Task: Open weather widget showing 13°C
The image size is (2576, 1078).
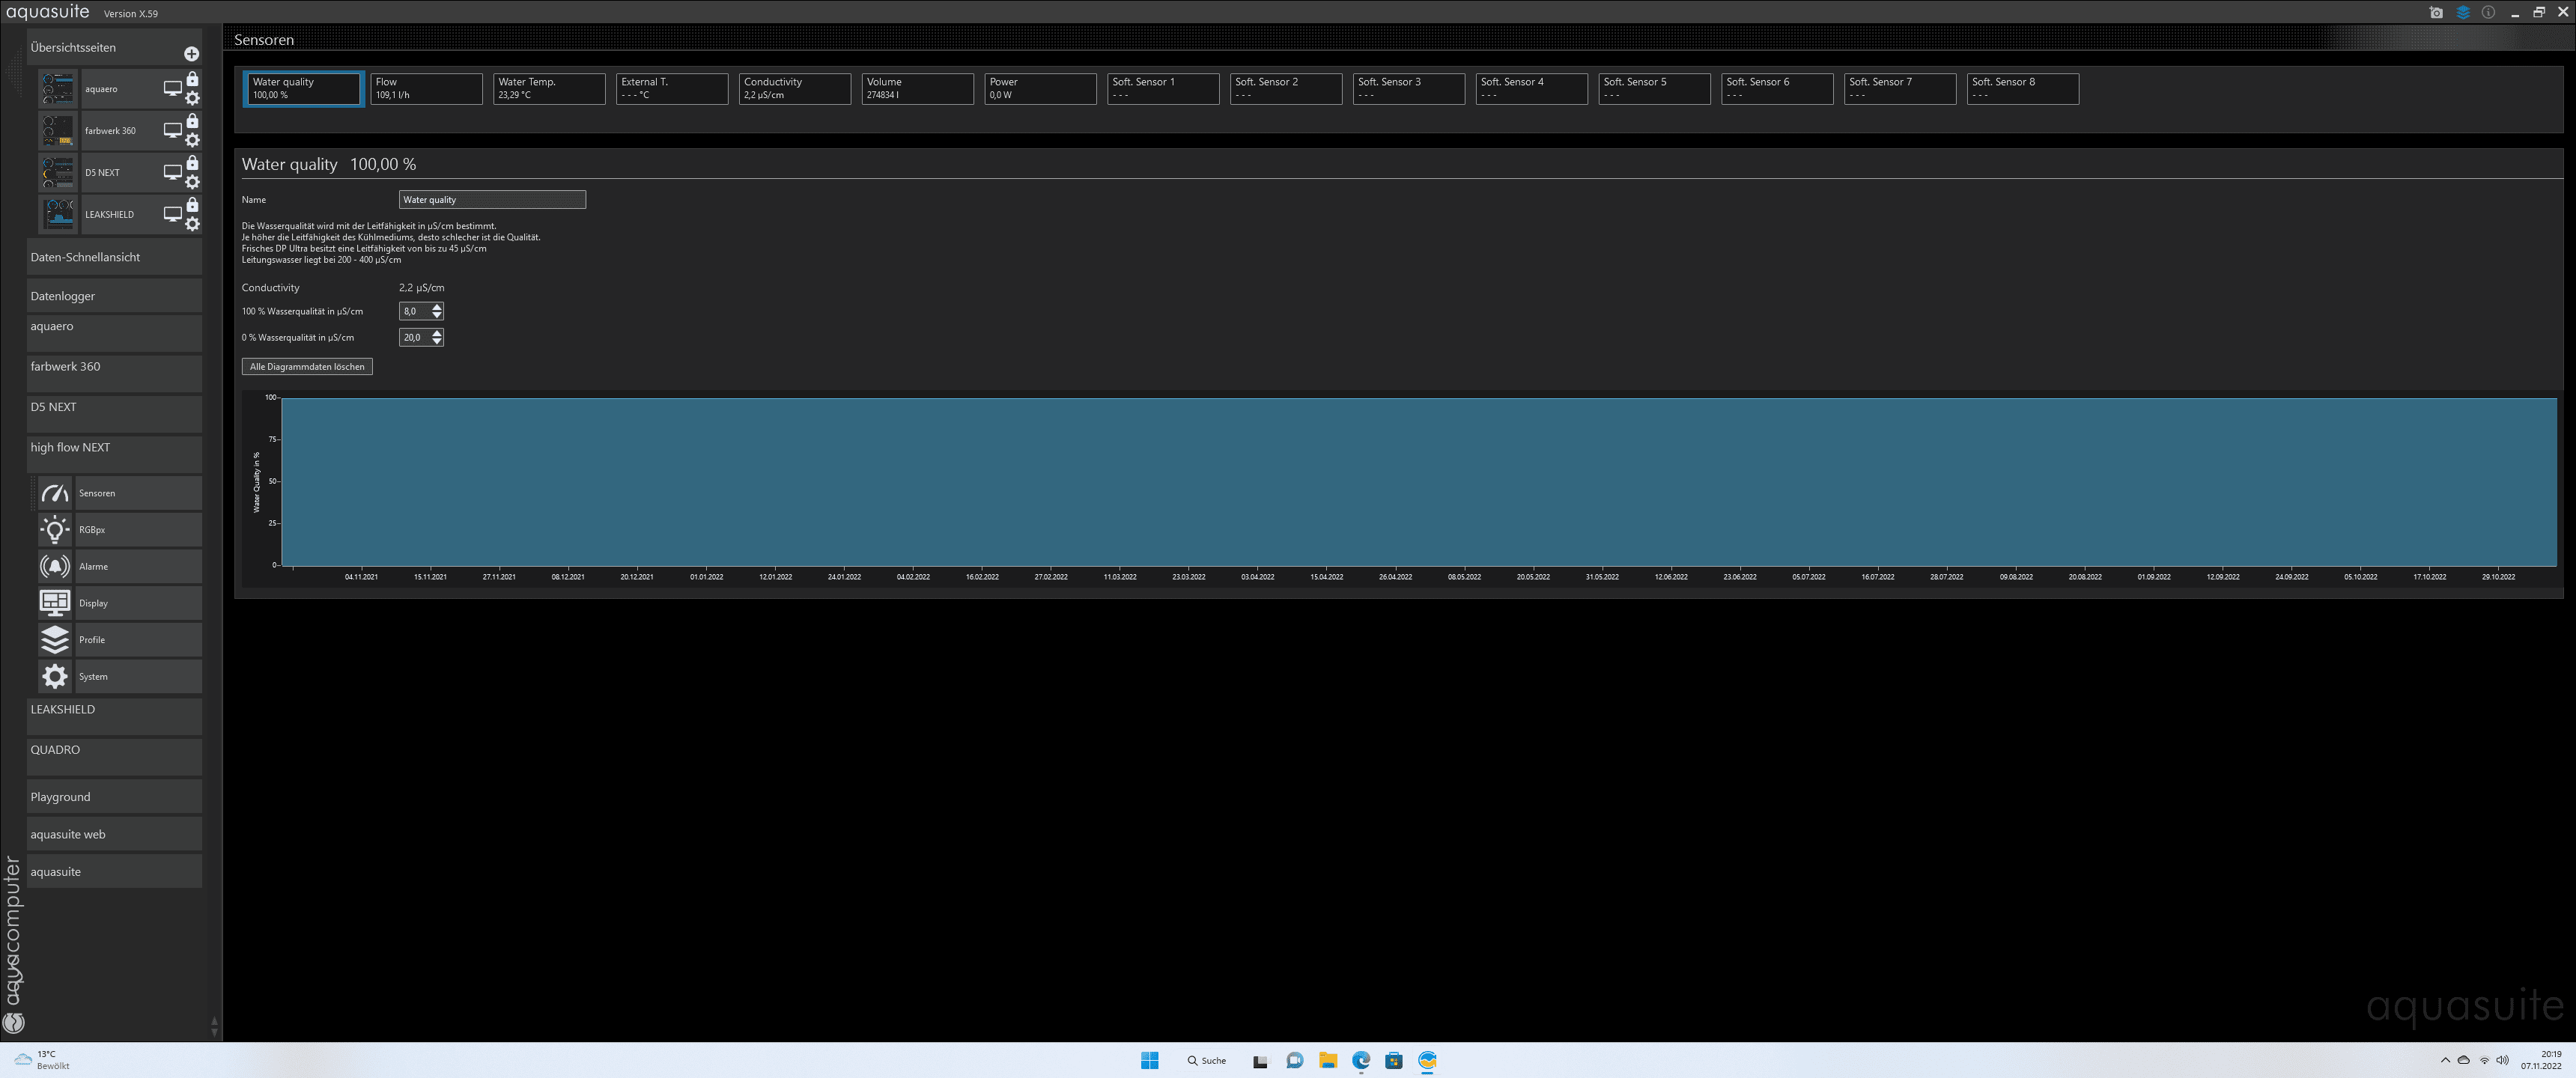Action: tap(42, 1061)
